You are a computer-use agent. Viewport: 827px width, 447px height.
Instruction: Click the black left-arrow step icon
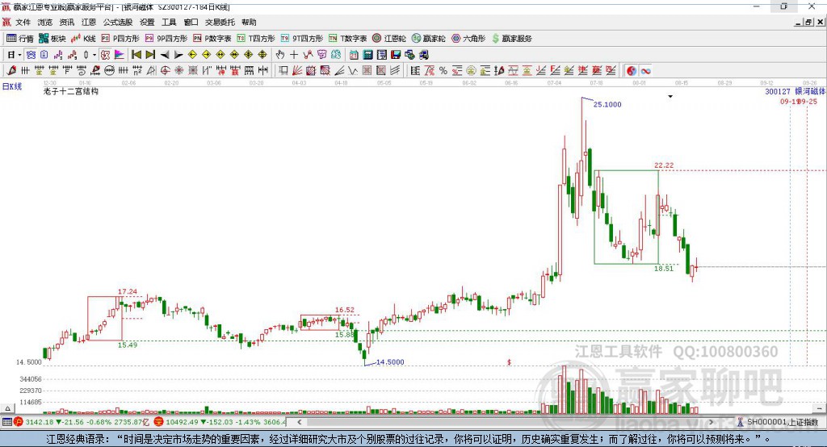(165, 55)
